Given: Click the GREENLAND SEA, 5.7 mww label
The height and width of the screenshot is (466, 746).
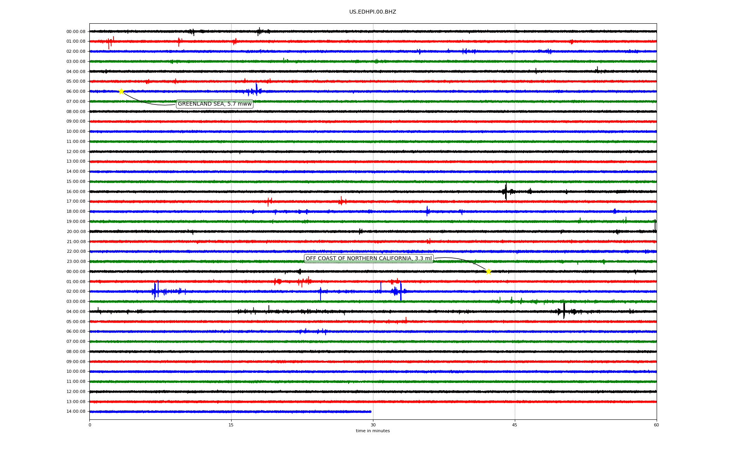Looking at the screenshot, I should point(214,104).
